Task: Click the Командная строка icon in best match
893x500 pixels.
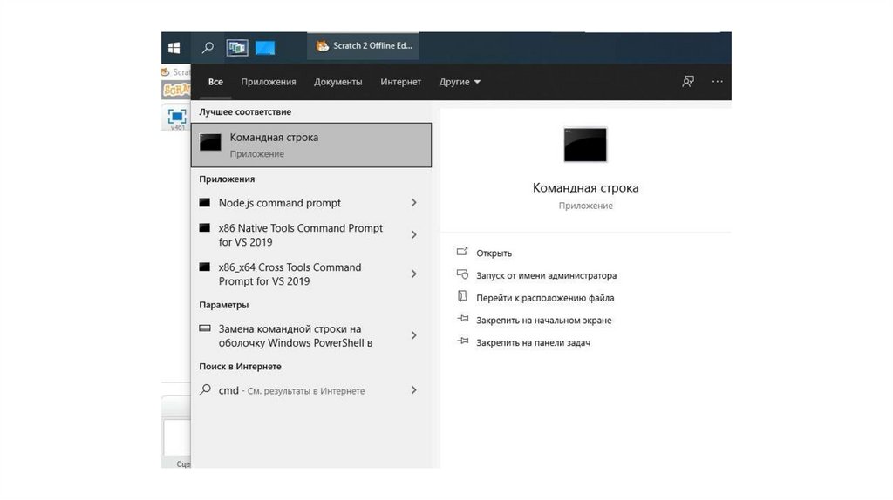Action: (210, 143)
